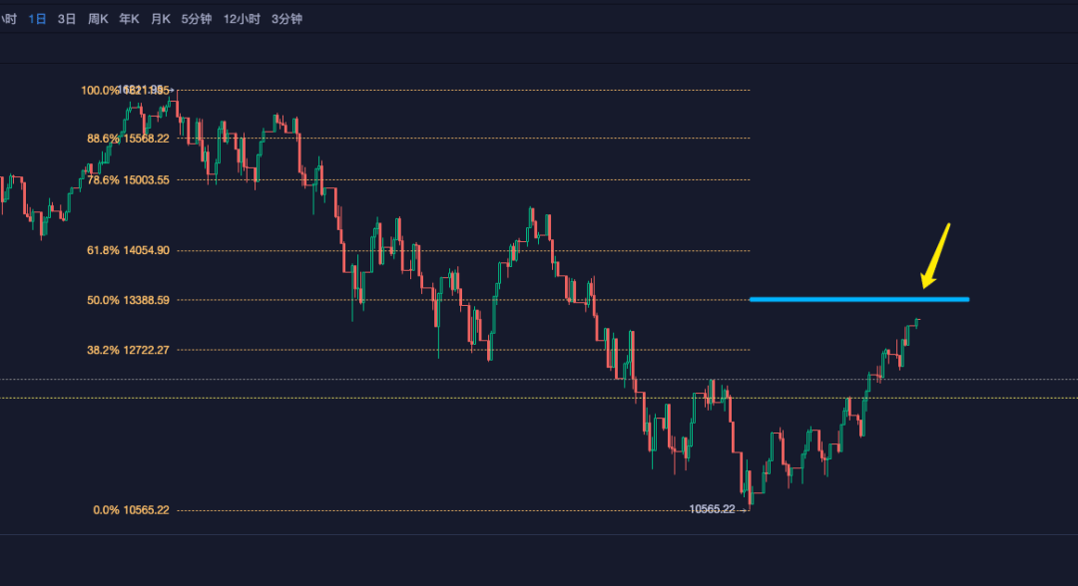Viewport: 1078px width, 586px height.
Task: Choose the 月K monthly chart
Action: (161, 19)
